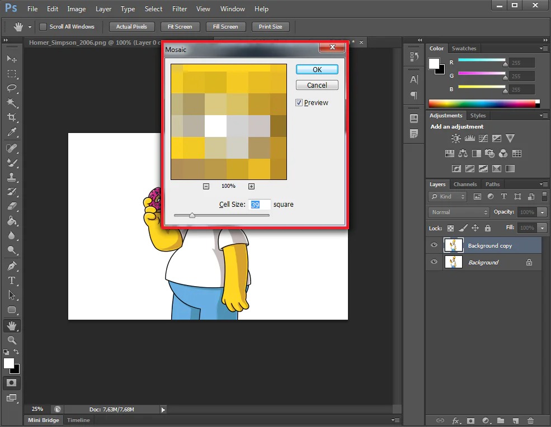
Task: Select the Paint Bucket tool
Action: coord(12,221)
